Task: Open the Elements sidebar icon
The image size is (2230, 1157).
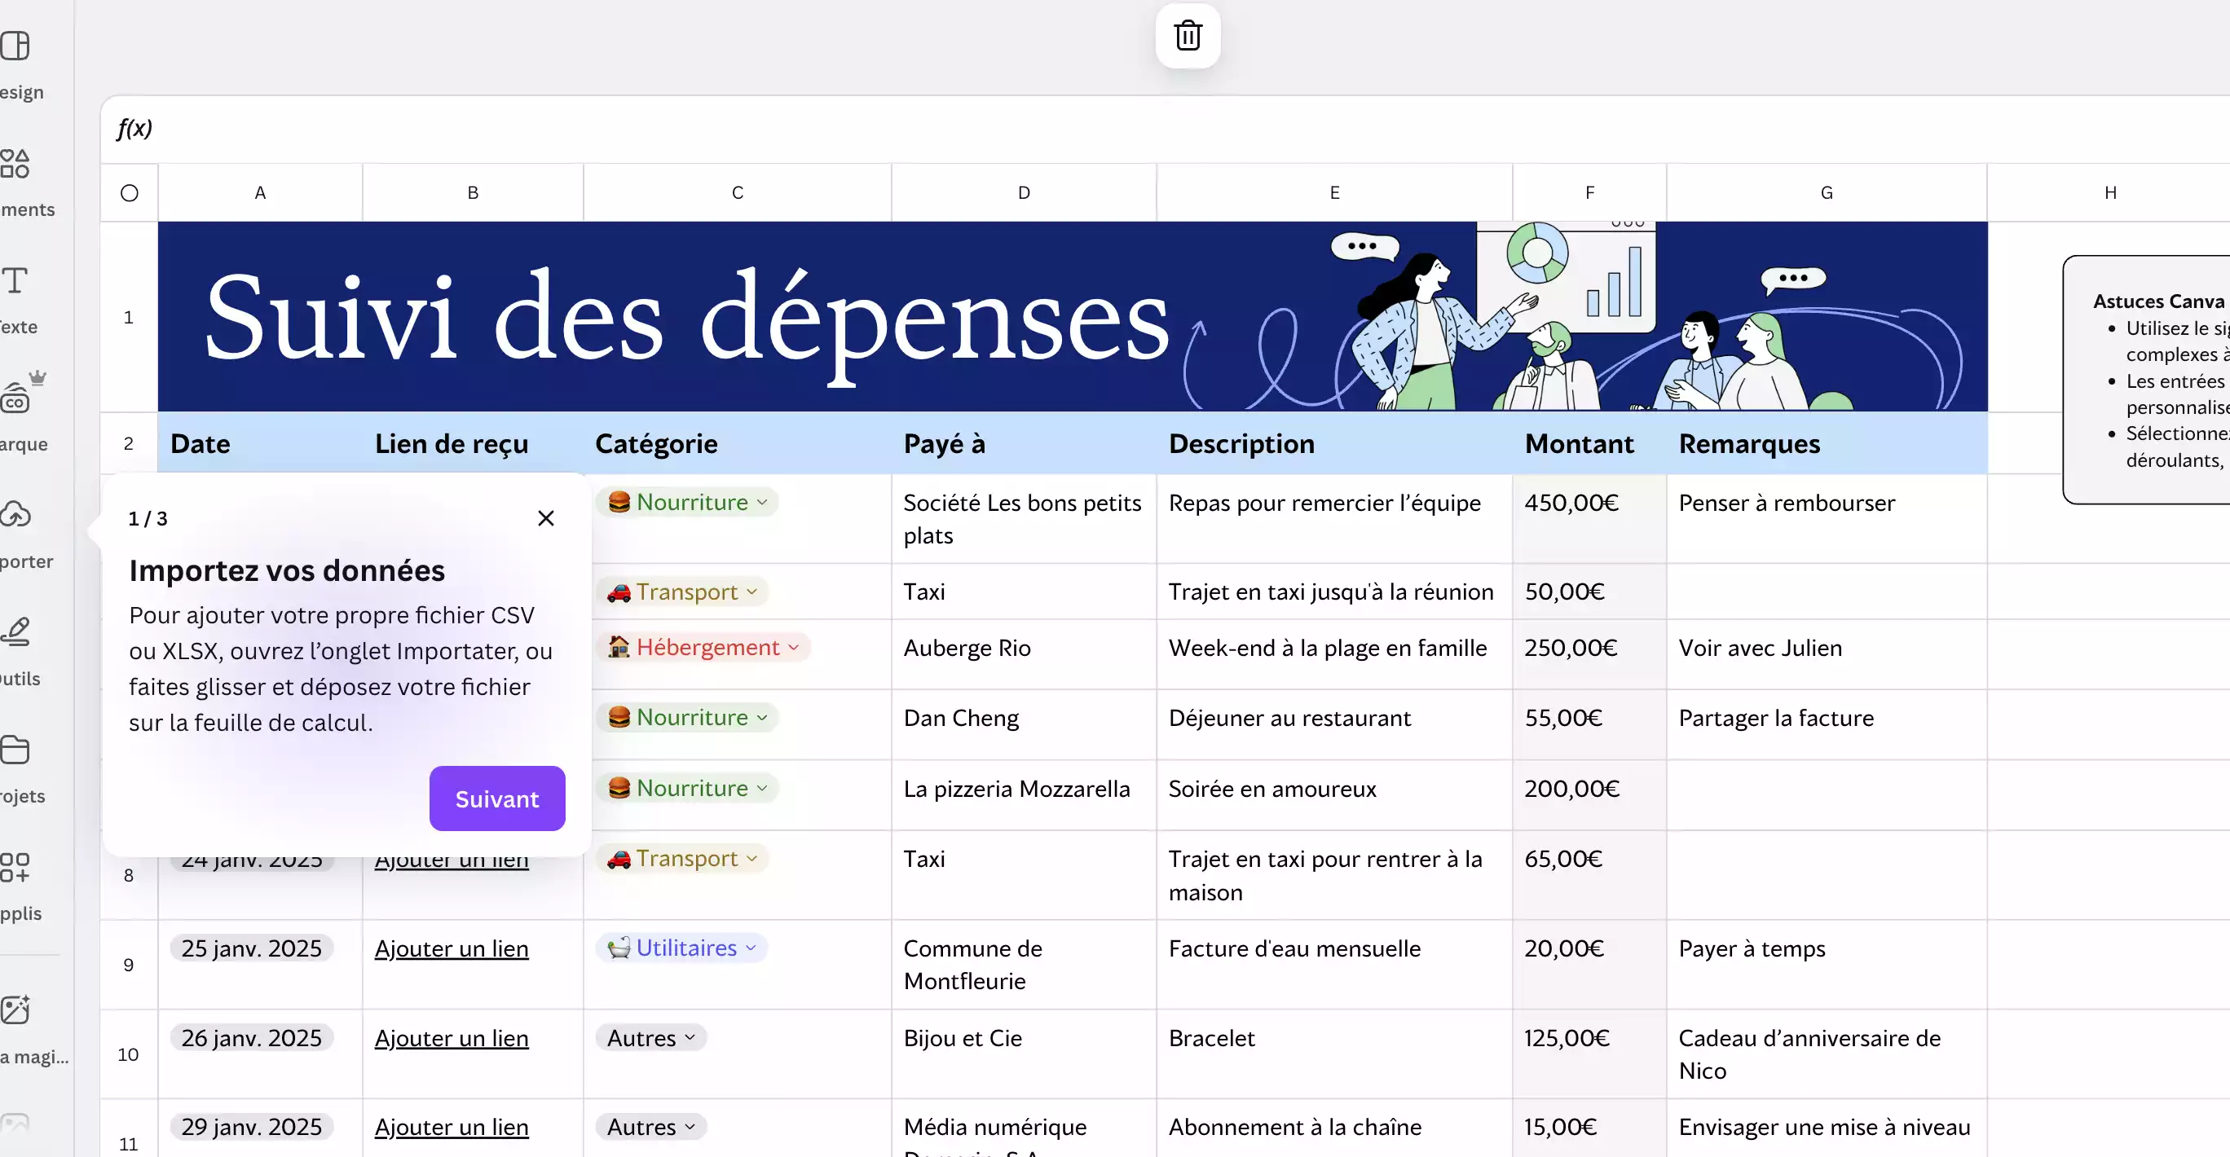Action: (15, 163)
